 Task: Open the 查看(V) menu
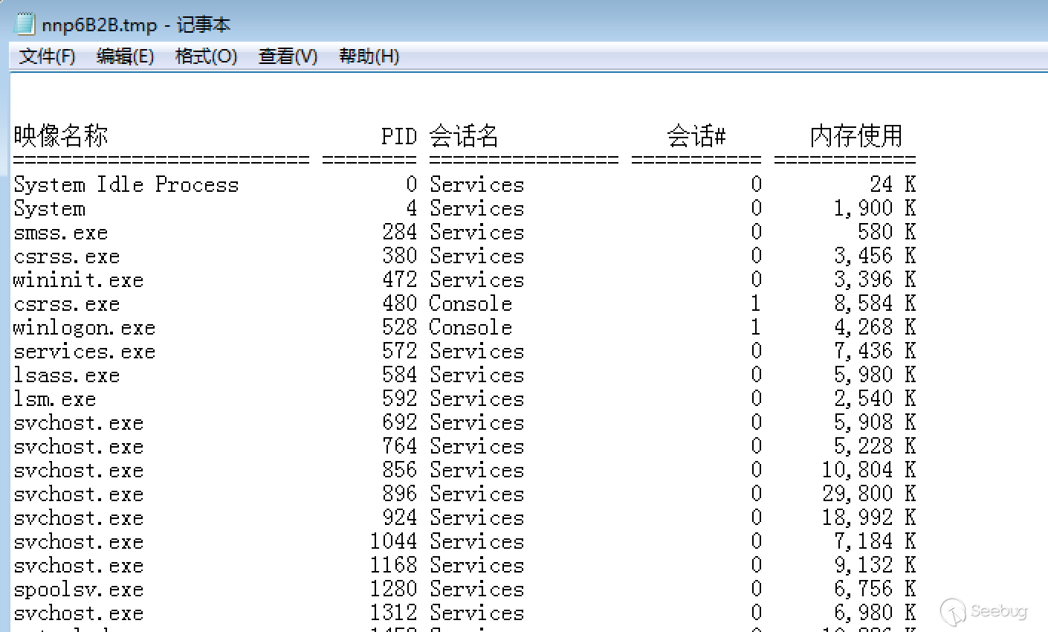[288, 57]
